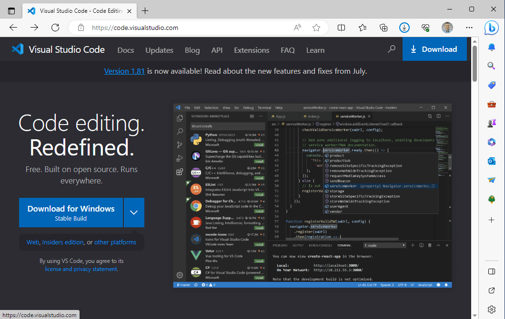
Task: Open the Extensions navigation item
Action: click(x=252, y=50)
